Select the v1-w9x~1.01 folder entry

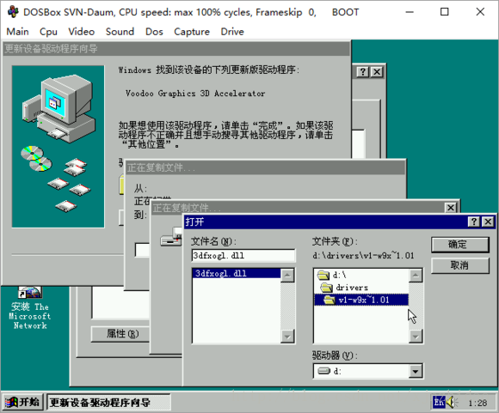(x=361, y=300)
